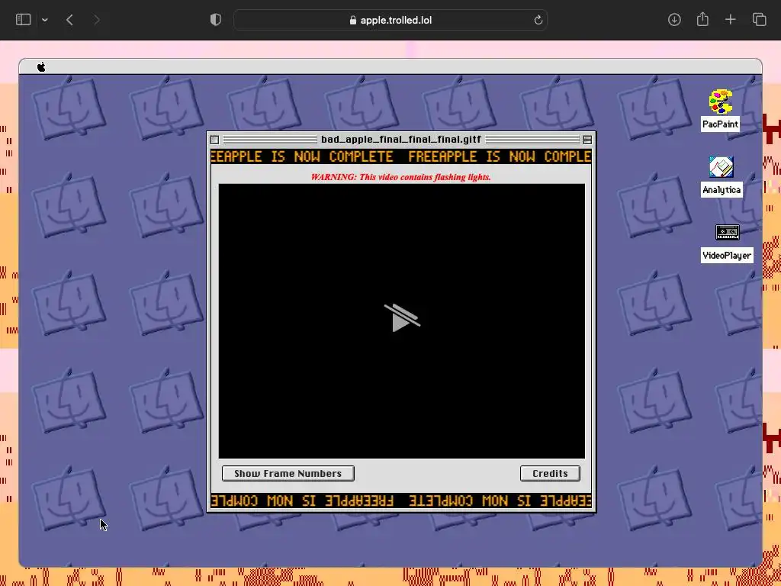Play the video in the player
781x586 pixels.
point(401,318)
